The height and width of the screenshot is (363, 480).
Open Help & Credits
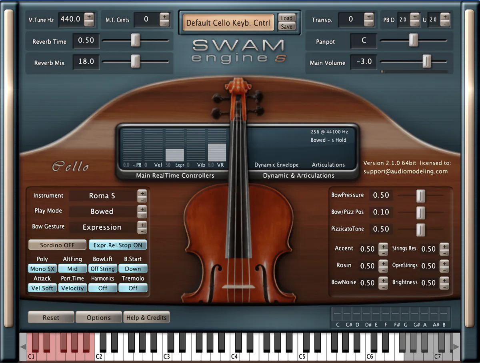(146, 317)
